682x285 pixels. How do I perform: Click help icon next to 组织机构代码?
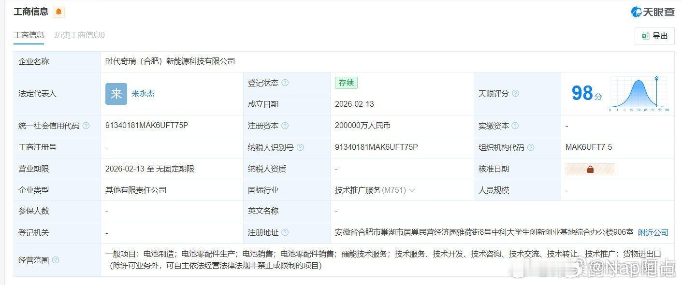(531, 147)
